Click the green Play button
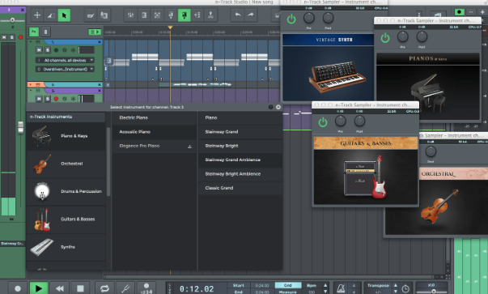Image resolution: width=488 pixels, height=294 pixels. pos(39,288)
